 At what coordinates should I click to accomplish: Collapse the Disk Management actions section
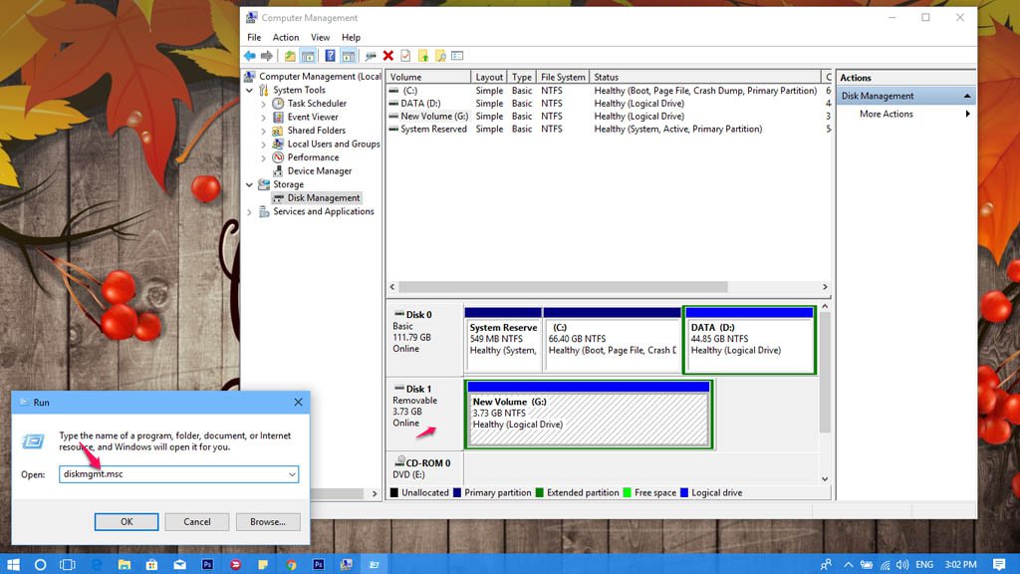click(967, 97)
